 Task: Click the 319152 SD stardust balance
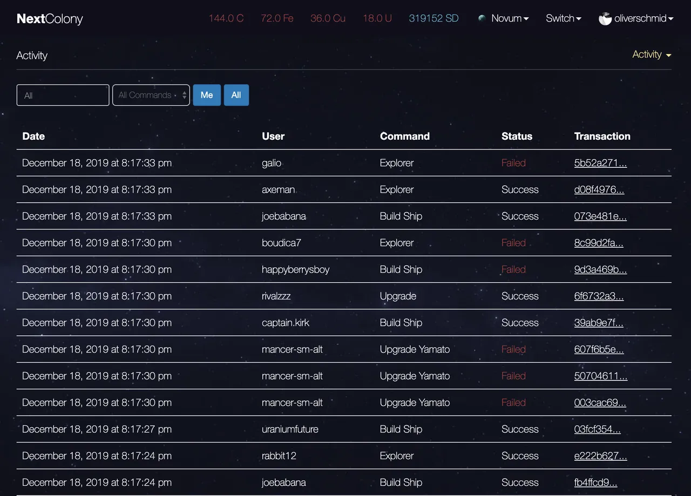(433, 18)
